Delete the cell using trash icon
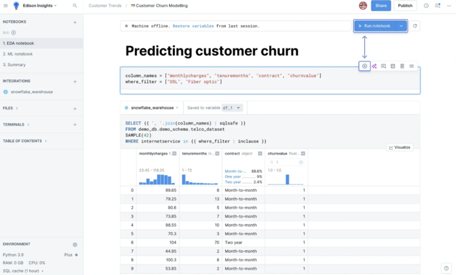Viewport: 456px width, 275px height. coord(402,66)
